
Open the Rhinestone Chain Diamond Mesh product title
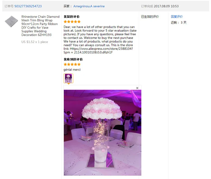tap(40, 26)
